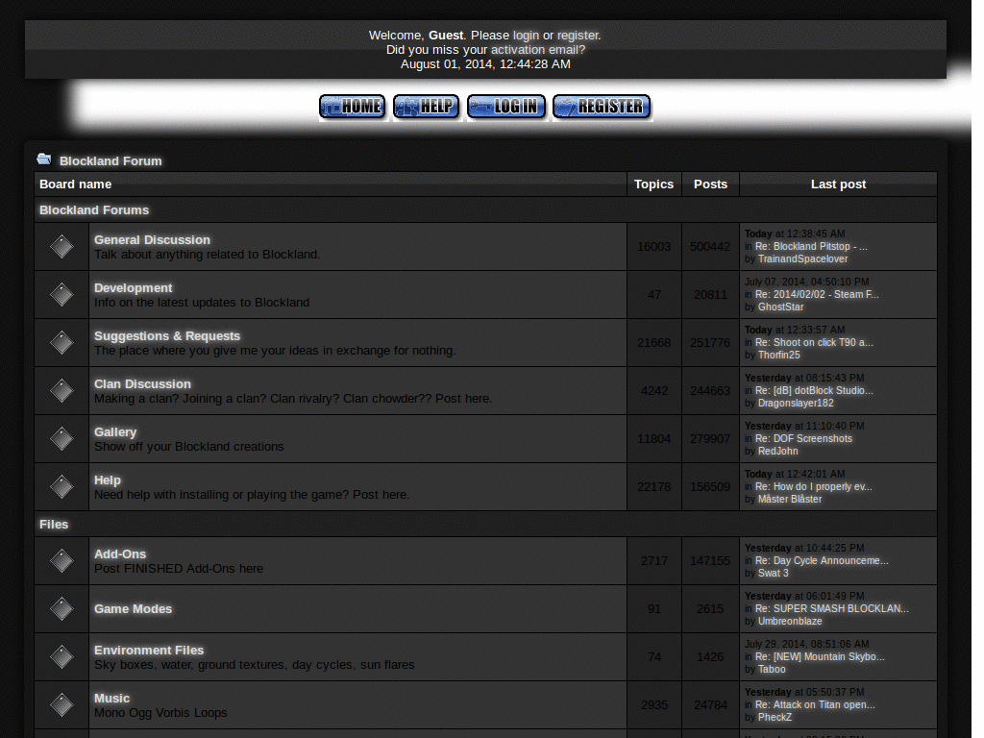
Task: Click the diamond icon for Development board
Action: 61,295
